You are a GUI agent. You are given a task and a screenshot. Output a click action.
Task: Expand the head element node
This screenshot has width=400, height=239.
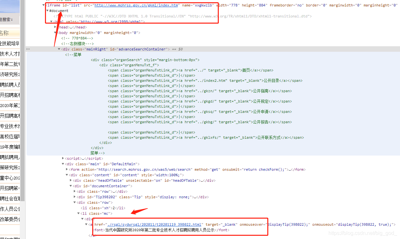[55, 27]
